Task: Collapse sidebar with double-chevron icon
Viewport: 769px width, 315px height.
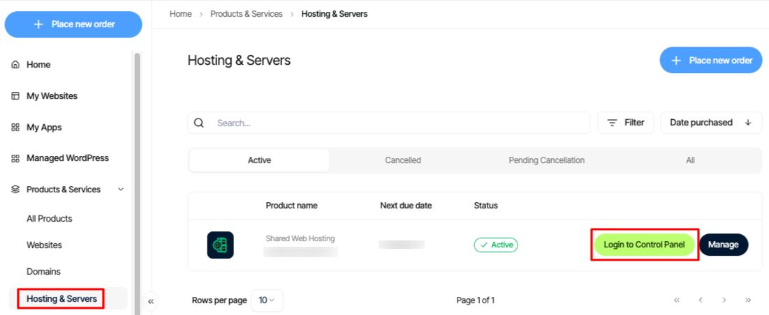Action: [x=151, y=301]
